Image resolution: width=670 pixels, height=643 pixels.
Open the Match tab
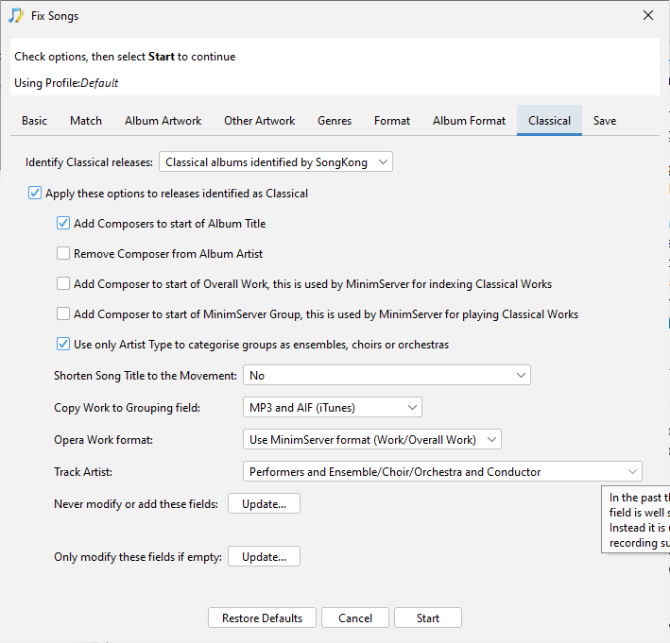86,121
